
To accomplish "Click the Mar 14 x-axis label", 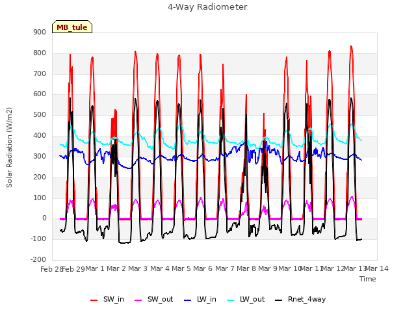I will pyautogui.click(x=377, y=268).
